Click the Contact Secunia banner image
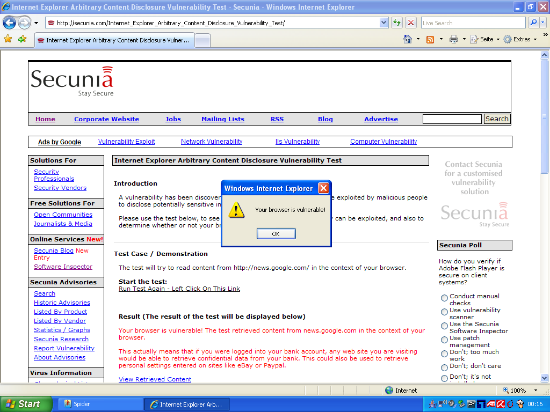The width and height of the screenshot is (550, 412). 474,194
